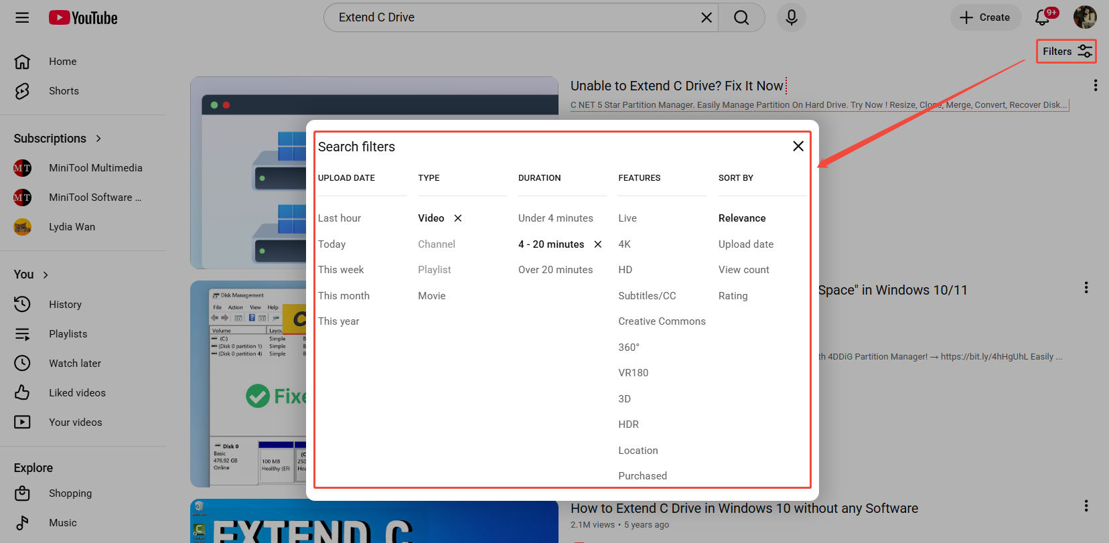This screenshot has width=1109, height=543.
Task: Start voice search with microphone
Action: coord(792,17)
